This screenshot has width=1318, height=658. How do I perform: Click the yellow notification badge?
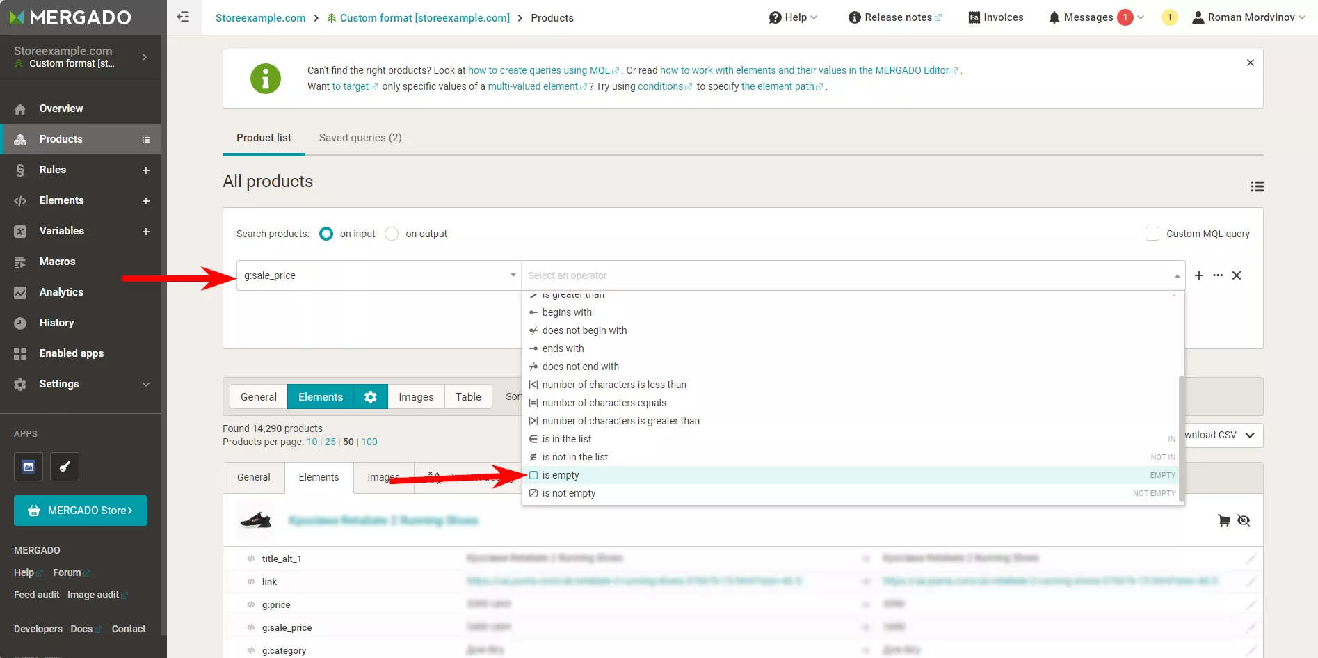pyautogui.click(x=1170, y=17)
